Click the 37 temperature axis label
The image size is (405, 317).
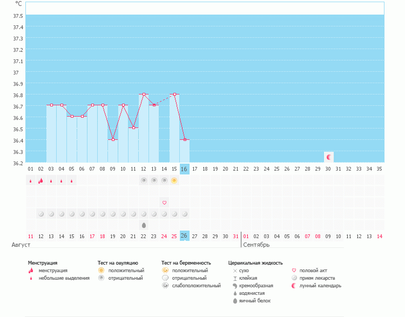click(x=16, y=72)
